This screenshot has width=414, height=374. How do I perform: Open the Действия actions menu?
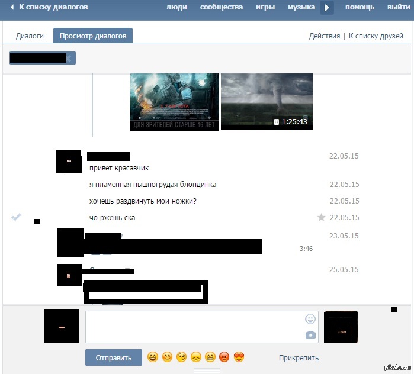[324, 36]
